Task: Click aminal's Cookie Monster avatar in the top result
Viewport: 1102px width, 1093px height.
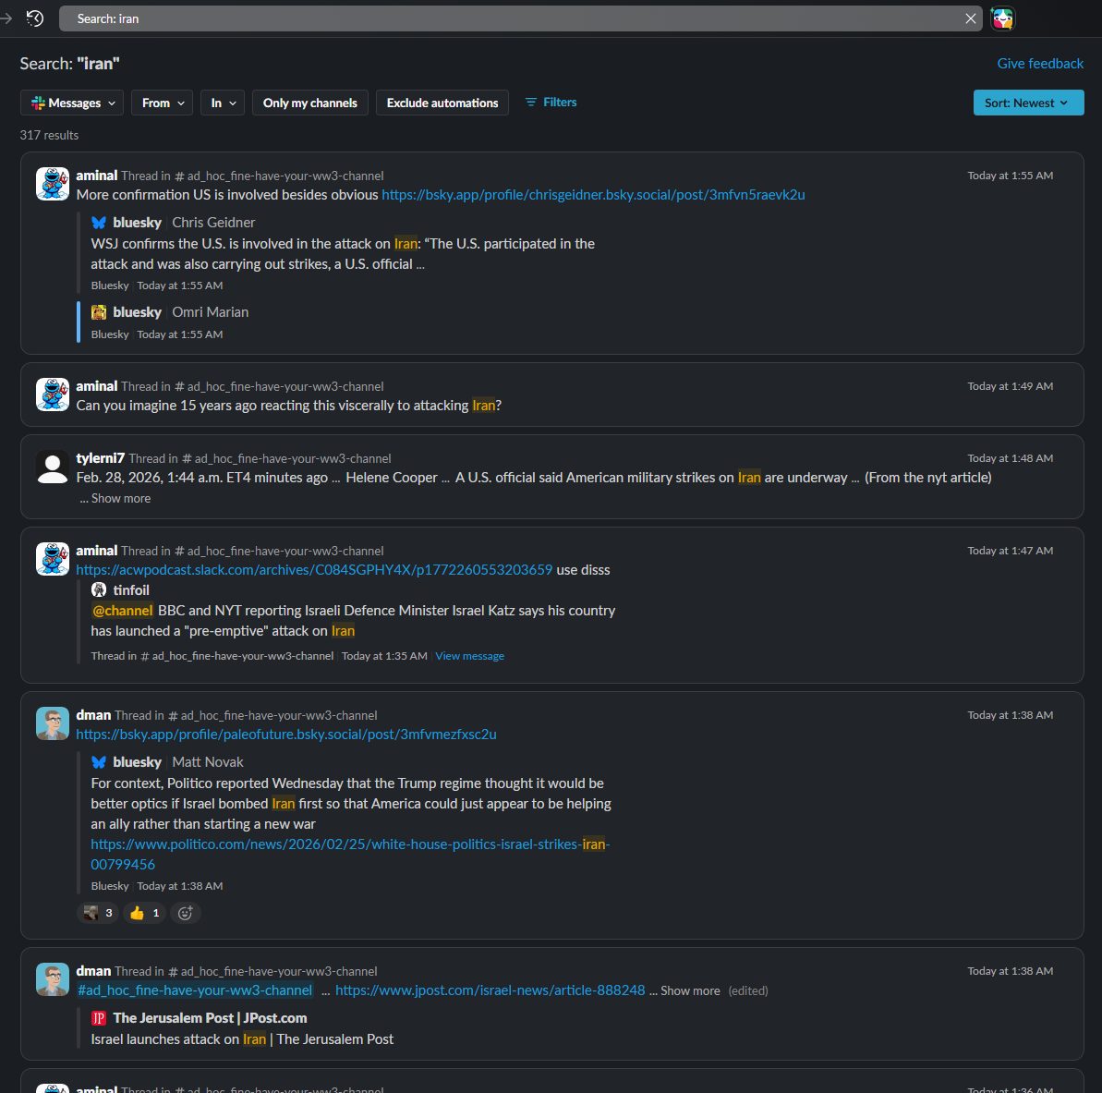Action: [x=53, y=184]
